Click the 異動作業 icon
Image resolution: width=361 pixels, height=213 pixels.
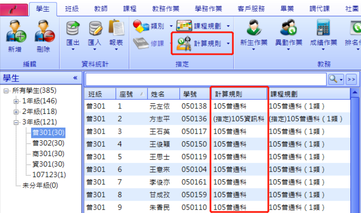coord(288,27)
